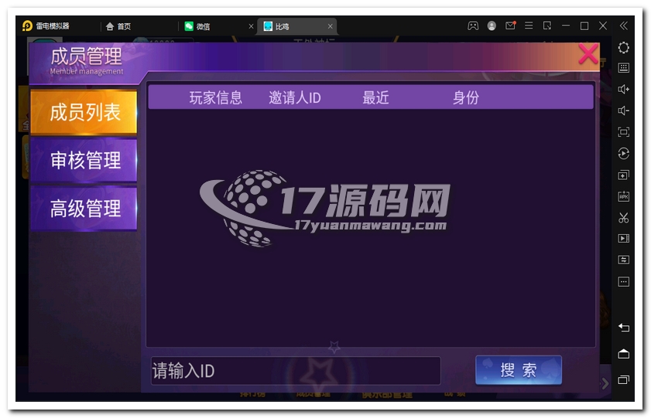Open the multi-instance add window icon

(624, 175)
